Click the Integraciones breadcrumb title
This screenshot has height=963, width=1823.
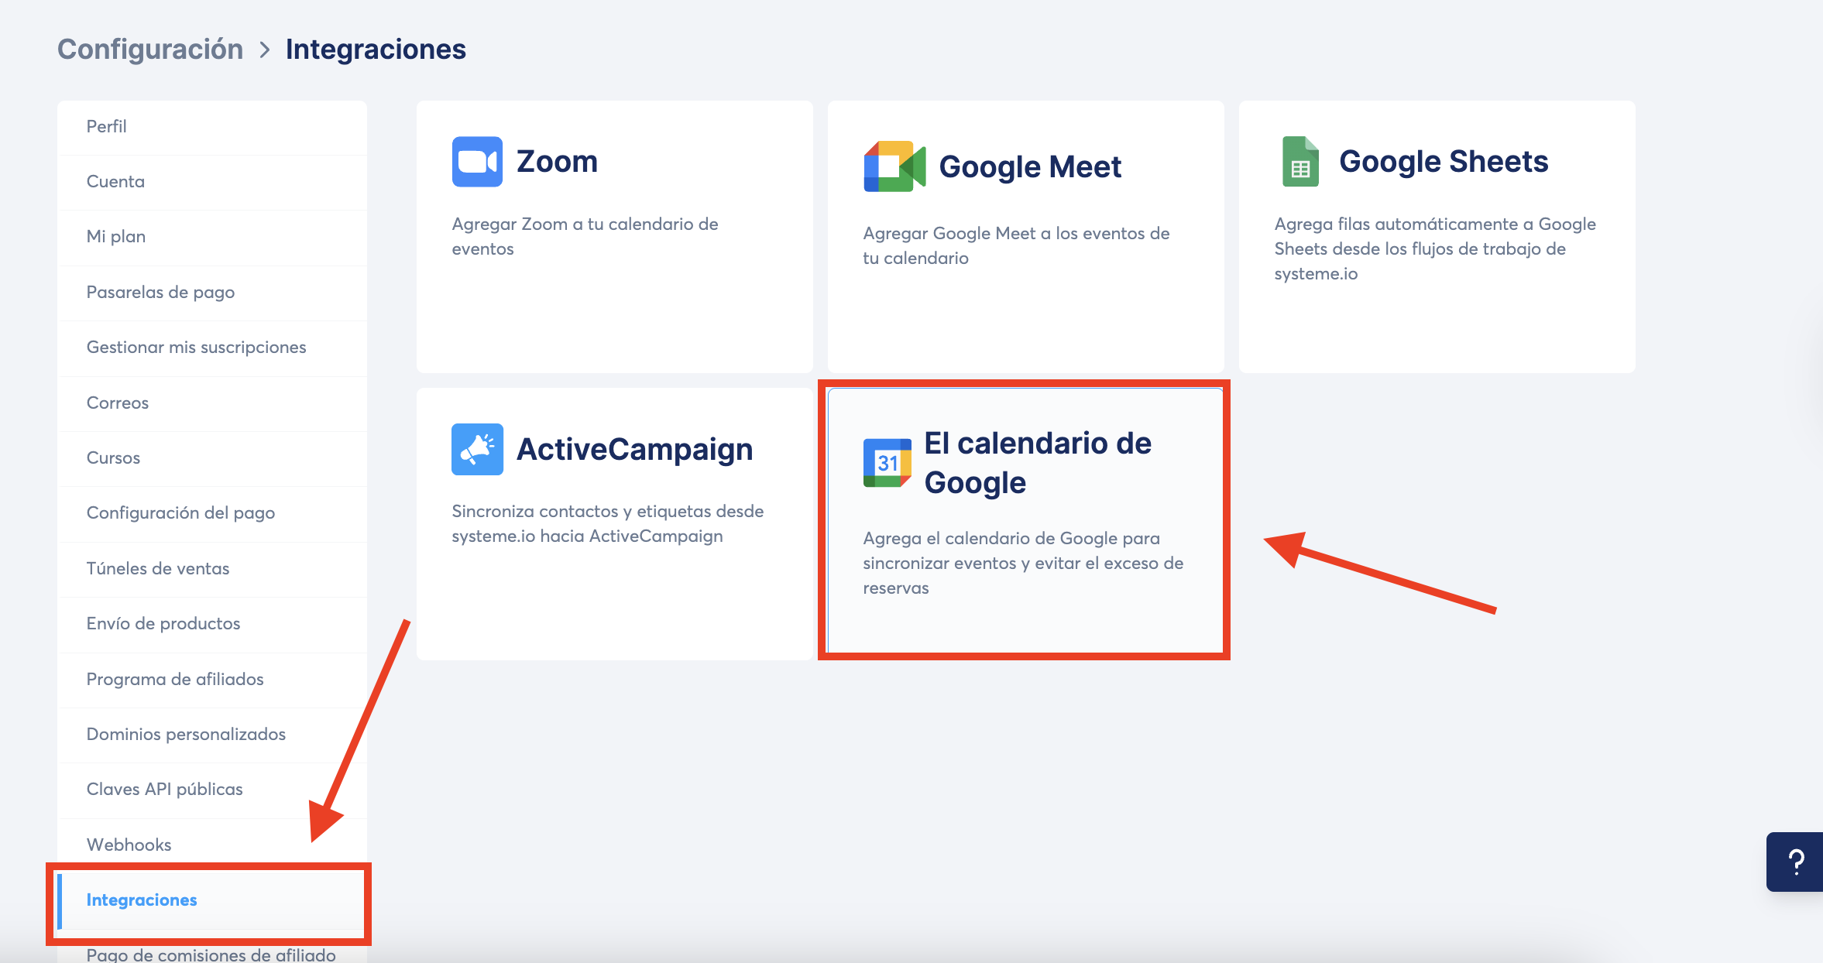[x=376, y=49]
